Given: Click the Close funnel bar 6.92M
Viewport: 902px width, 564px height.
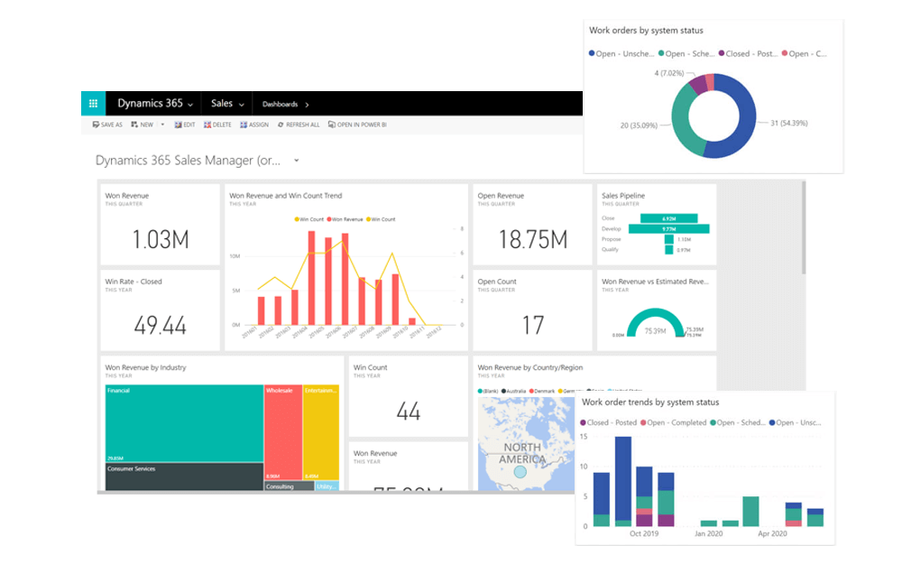Looking at the screenshot, I should [669, 218].
